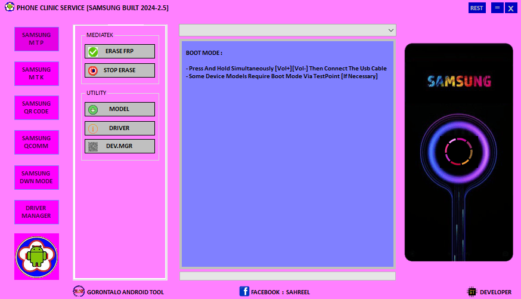Minimize the window with the = button

click(497, 8)
